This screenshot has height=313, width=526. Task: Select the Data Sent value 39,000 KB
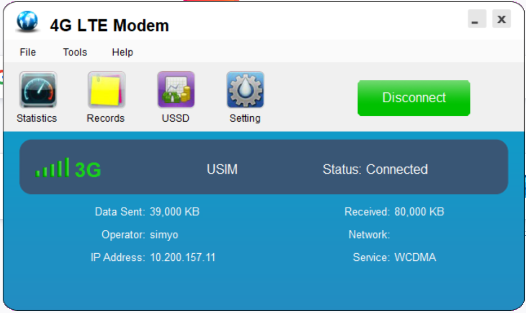click(175, 212)
